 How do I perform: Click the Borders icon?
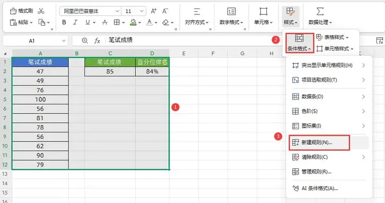[117, 22]
